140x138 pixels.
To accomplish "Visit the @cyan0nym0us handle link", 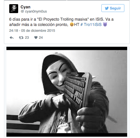I will click(34, 11).
